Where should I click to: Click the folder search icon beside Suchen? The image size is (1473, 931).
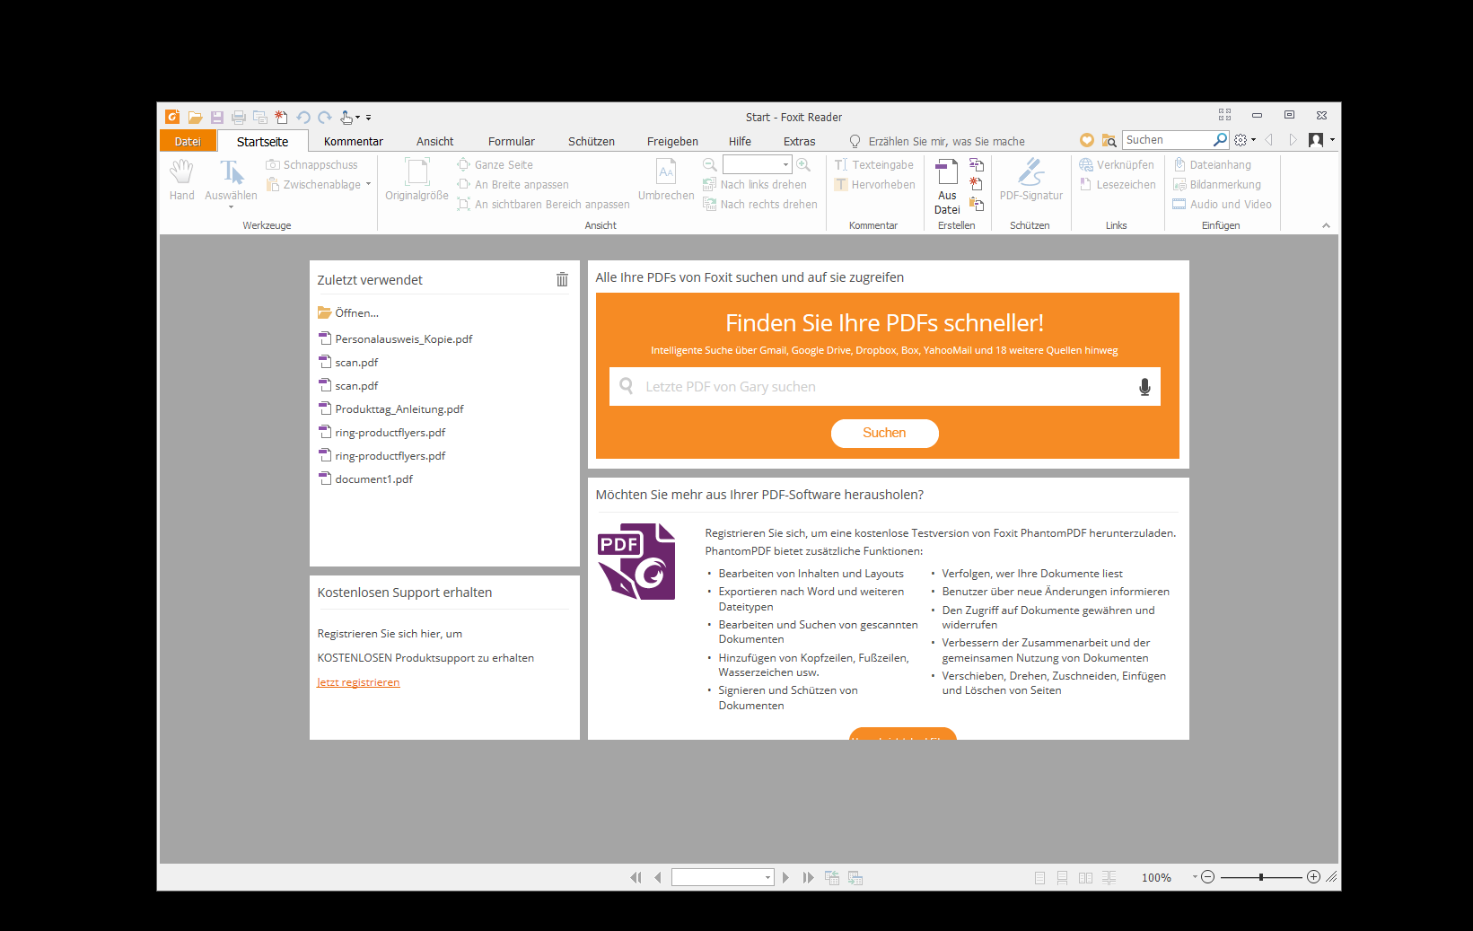click(x=1109, y=140)
